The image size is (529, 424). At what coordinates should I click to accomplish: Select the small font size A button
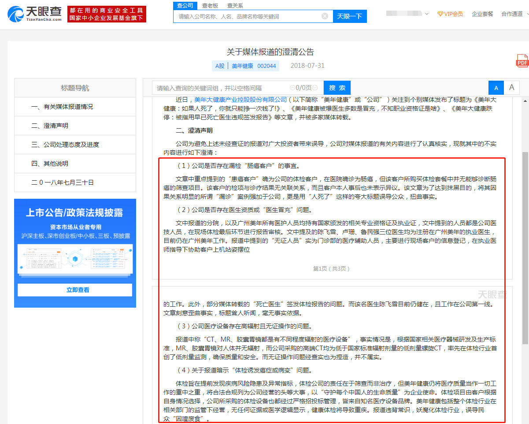[496, 87]
